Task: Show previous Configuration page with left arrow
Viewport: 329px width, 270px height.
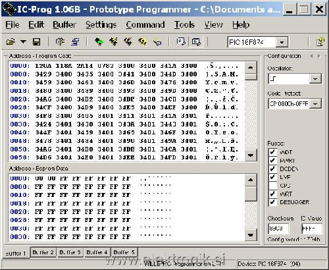Action: pos(311,56)
